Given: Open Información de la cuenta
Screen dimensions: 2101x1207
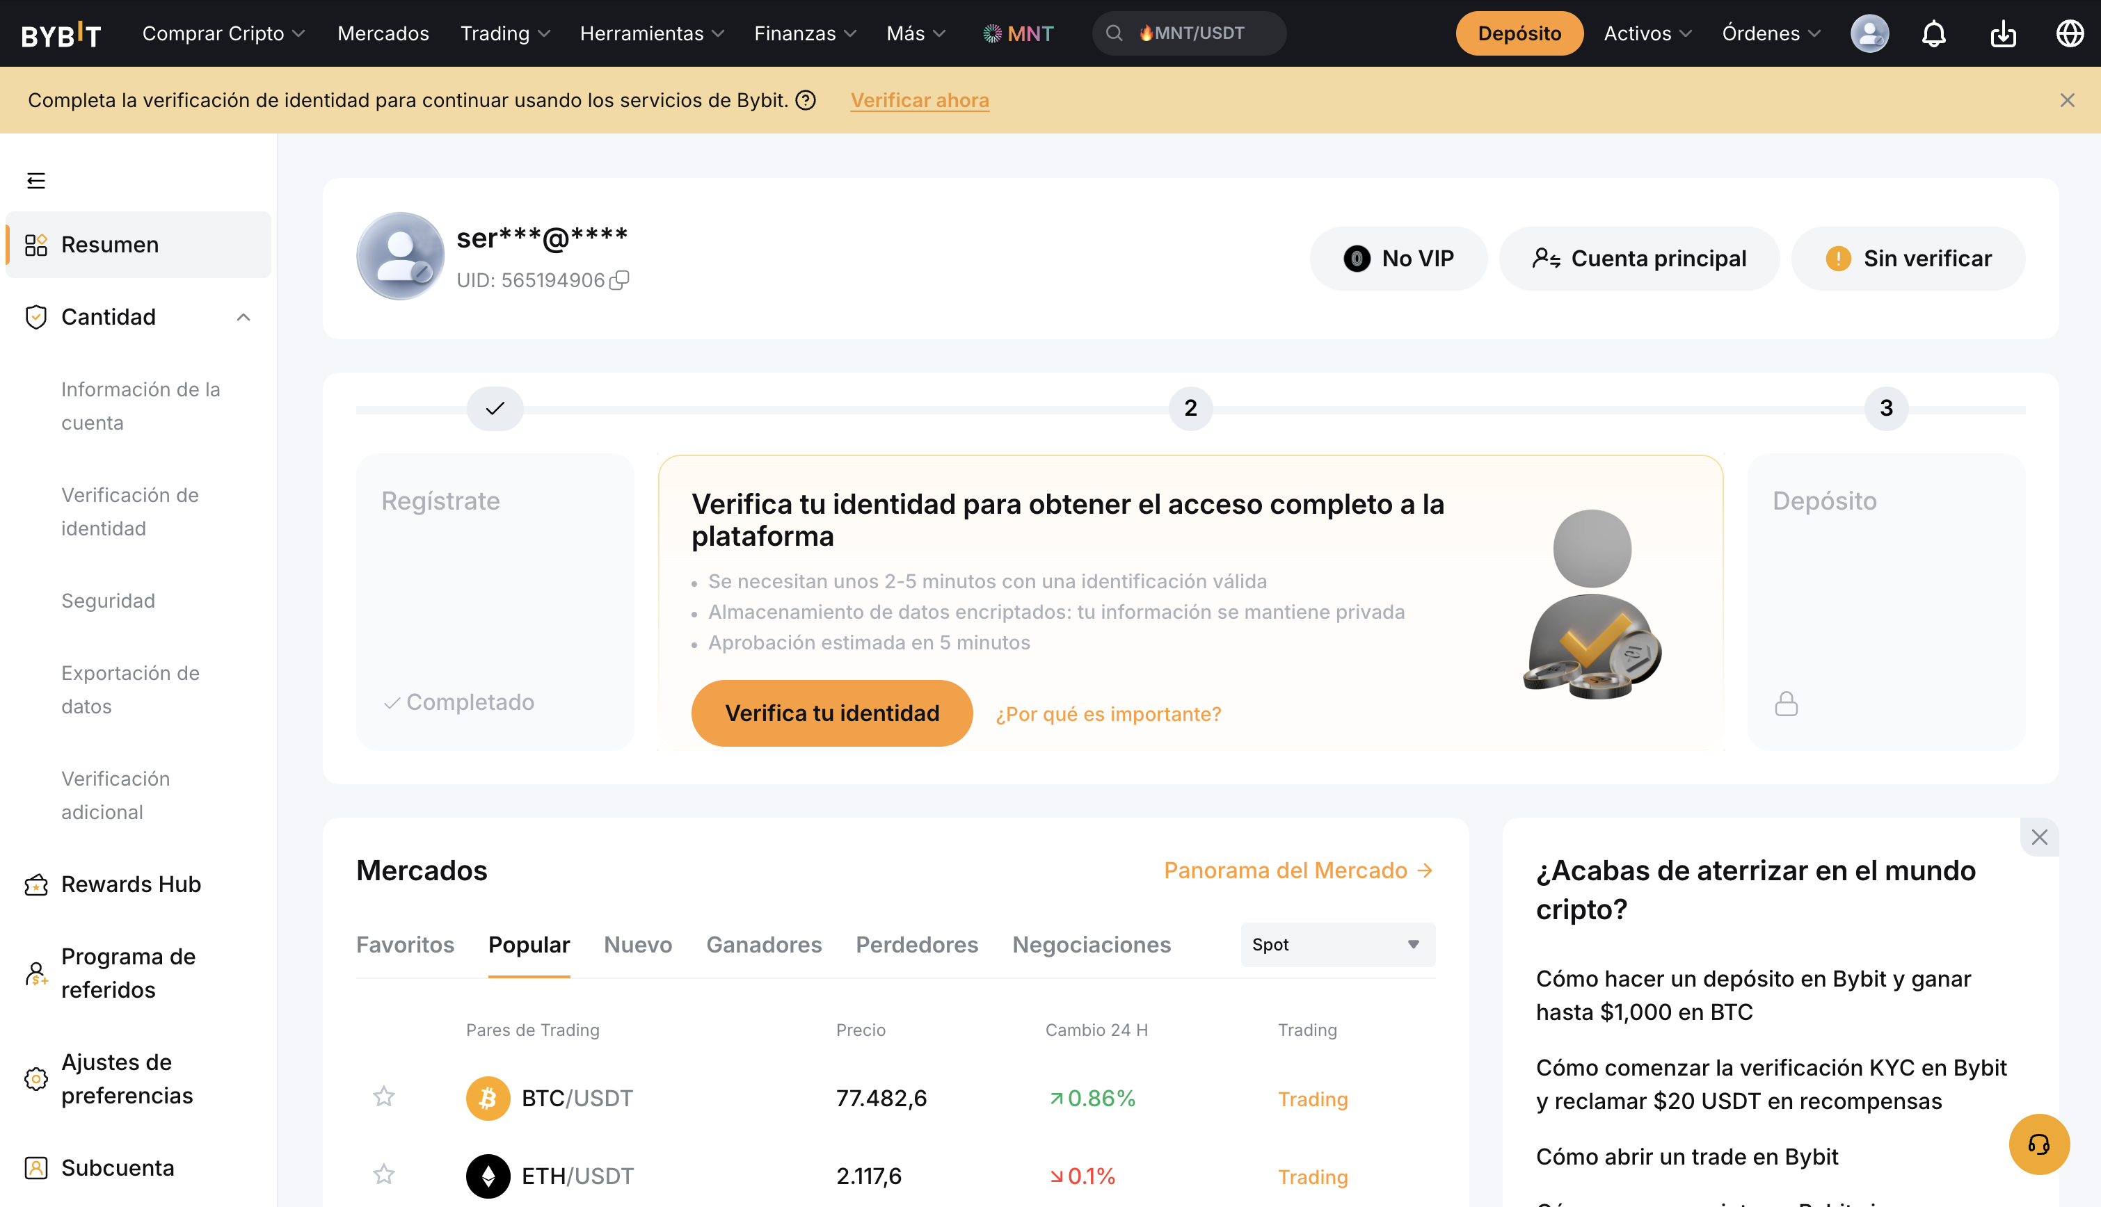Looking at the screenshot, I should coord(141,406).
